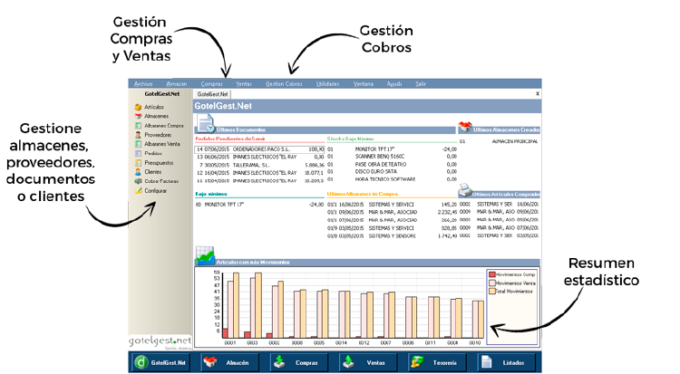Select ALMACEN PRINCIPAL warehouse entry
Viewport: 680px width, 374px height.
(500, 141)
